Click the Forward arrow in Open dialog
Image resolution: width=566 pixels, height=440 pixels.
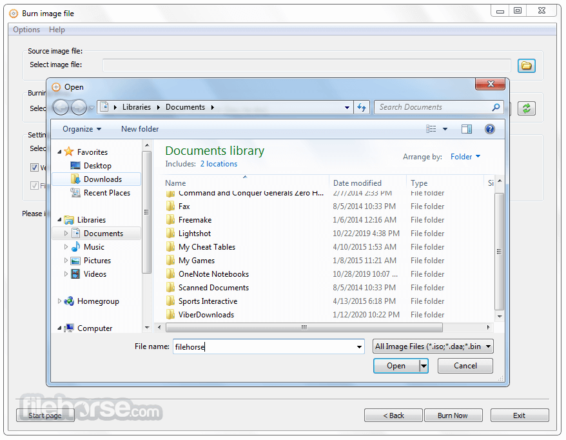[79, 107]
